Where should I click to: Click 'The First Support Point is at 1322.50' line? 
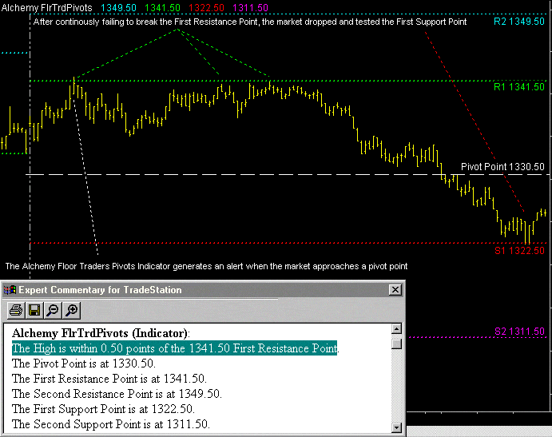(104, 409)
